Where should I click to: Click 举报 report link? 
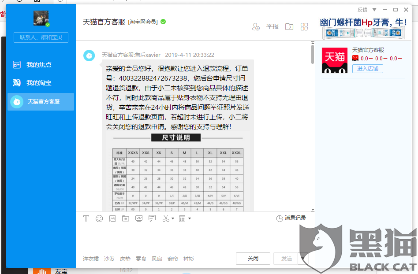point(272,26)
